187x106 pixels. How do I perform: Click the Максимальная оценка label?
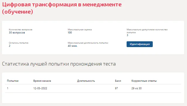80,29
